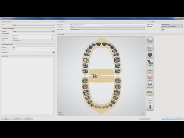The height and width of the screenshot is (138, 184).
Task: Click the Order details section header
Action: [x=61, y=34]
